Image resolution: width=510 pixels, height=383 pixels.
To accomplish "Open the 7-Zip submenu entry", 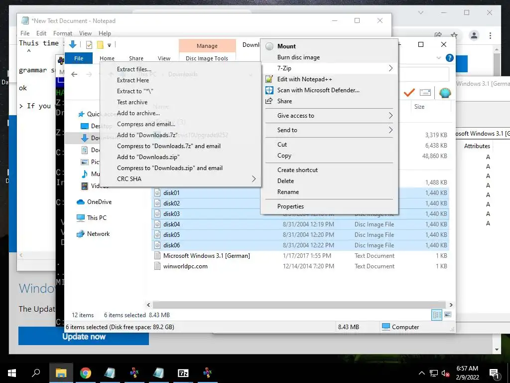I will point(329,68).
